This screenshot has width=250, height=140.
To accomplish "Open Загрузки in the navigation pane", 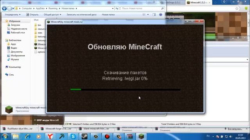I will coord(15,25).
